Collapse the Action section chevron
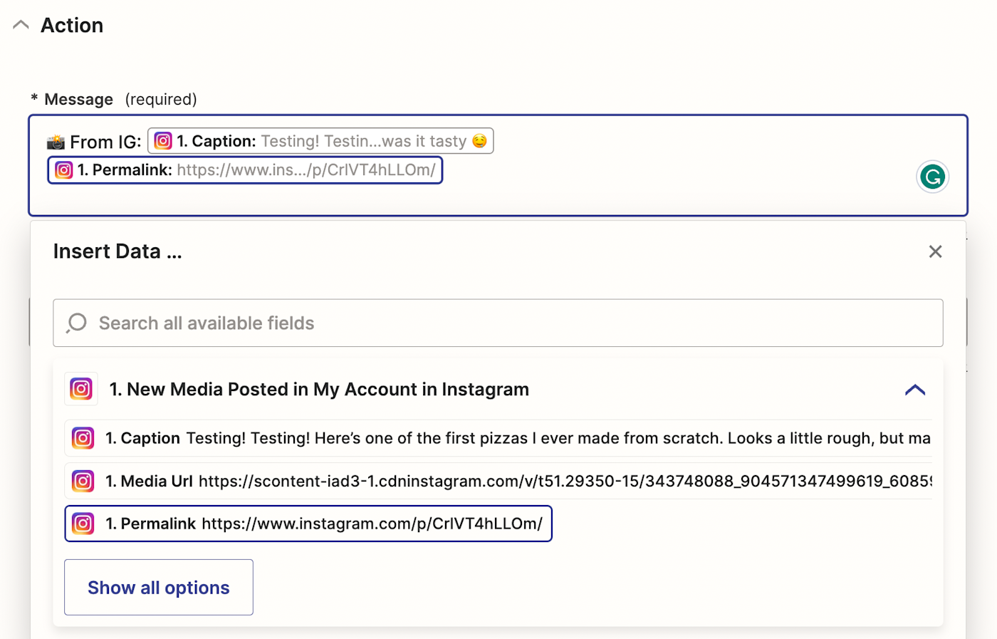 (21, 25)
